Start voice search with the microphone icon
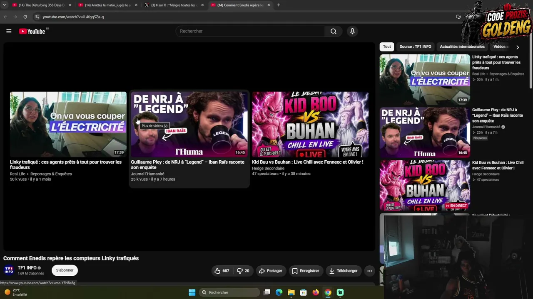Screen dimensions: 533x299 pos(352,31)
